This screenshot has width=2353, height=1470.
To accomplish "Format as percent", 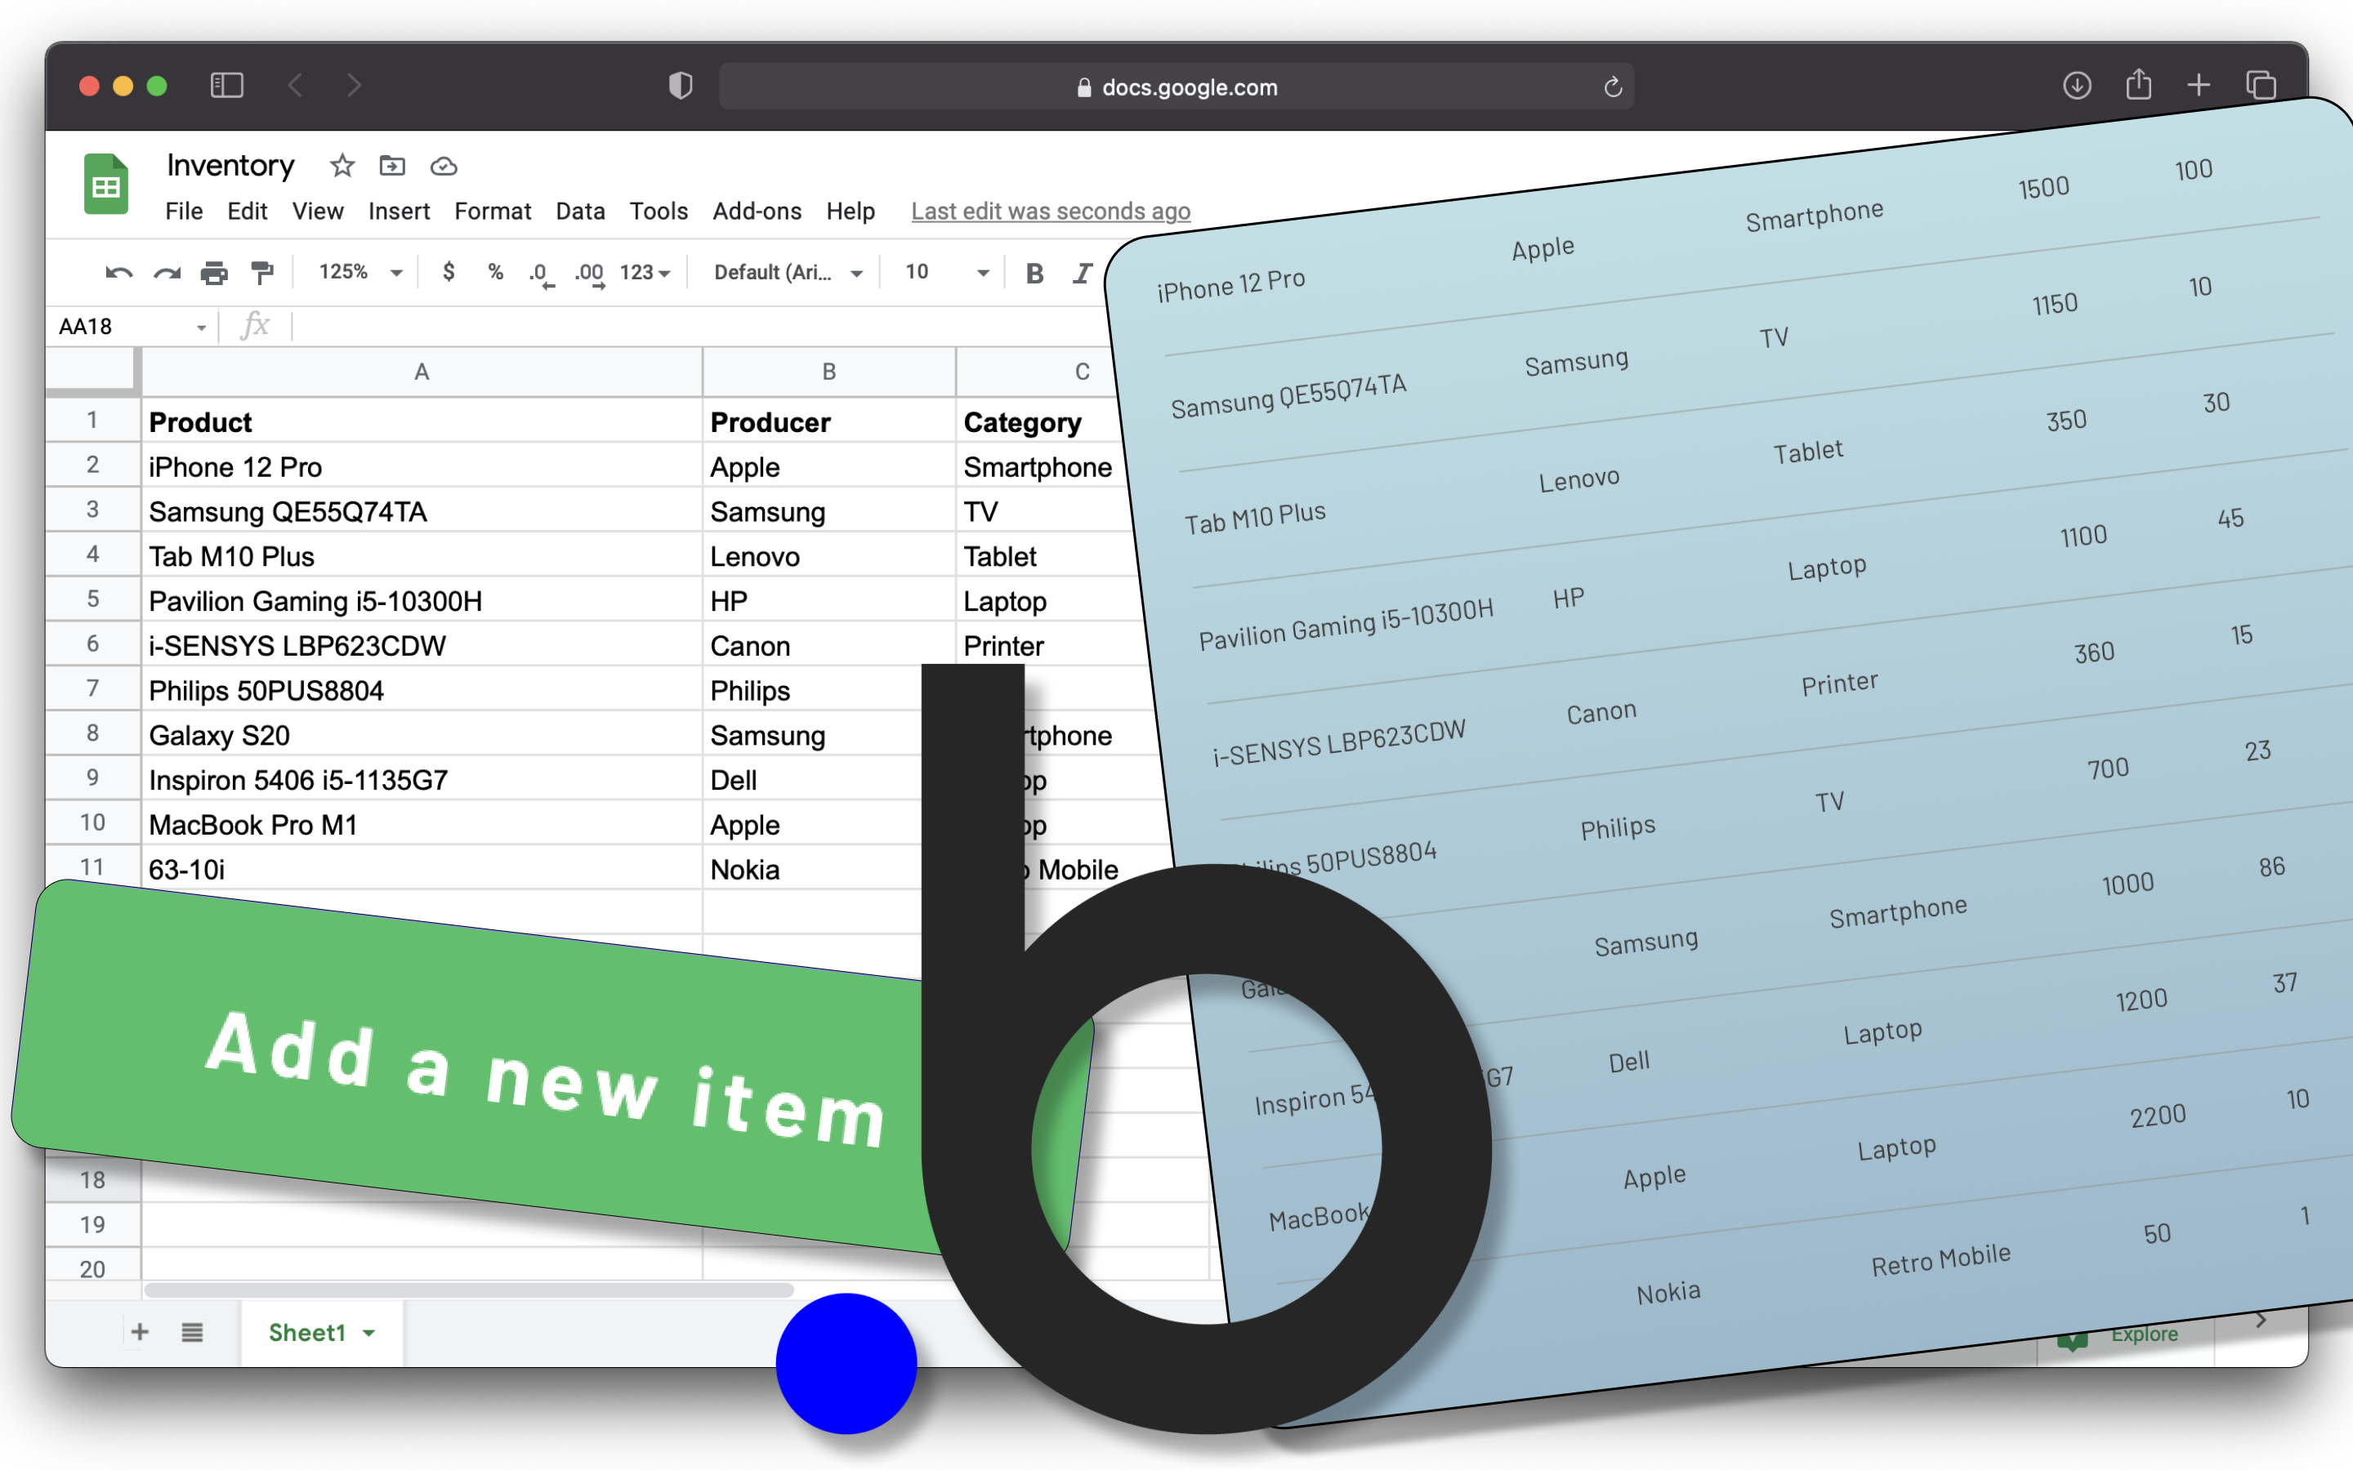I will (496, 272).
